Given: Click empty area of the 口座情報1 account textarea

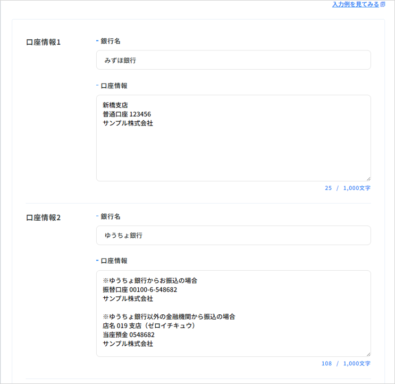Looking at the screenshot, I should pyautogui.click(x=233, y=154).
